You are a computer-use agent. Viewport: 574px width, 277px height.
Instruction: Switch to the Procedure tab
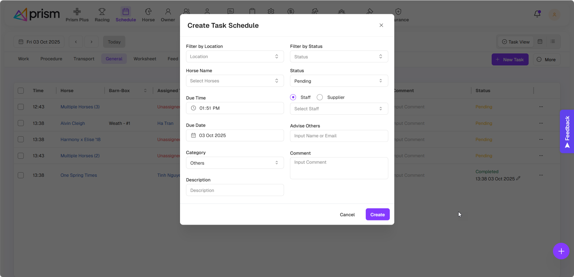(51, 59)
